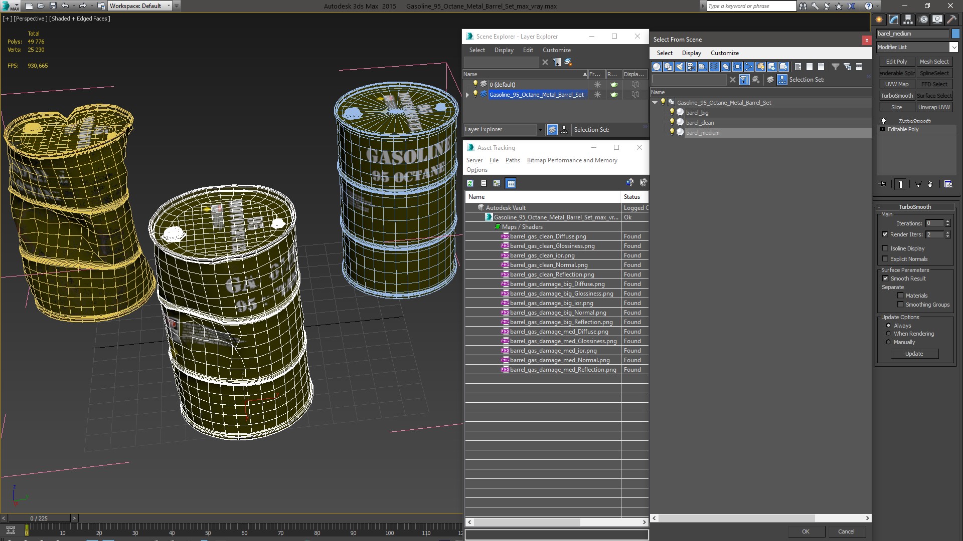The height and width of the screenshot is (541, 963).
Task: Refresh the Asset Tracking list
Action: pyautogui.click(x=470, y=183)
